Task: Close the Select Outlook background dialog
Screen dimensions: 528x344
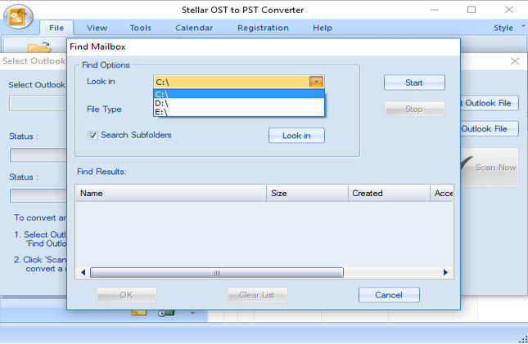Action: (x=515, y=61)
